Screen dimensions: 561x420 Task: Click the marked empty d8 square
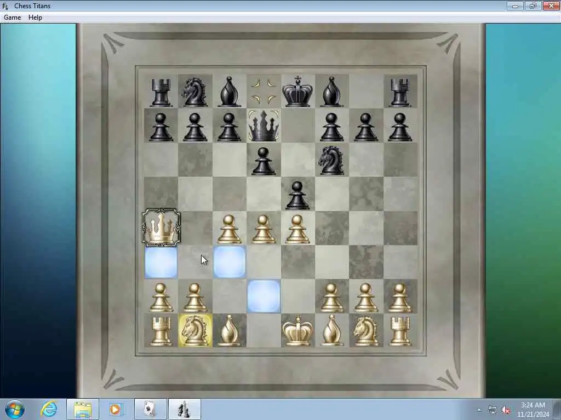coord(264,91)
